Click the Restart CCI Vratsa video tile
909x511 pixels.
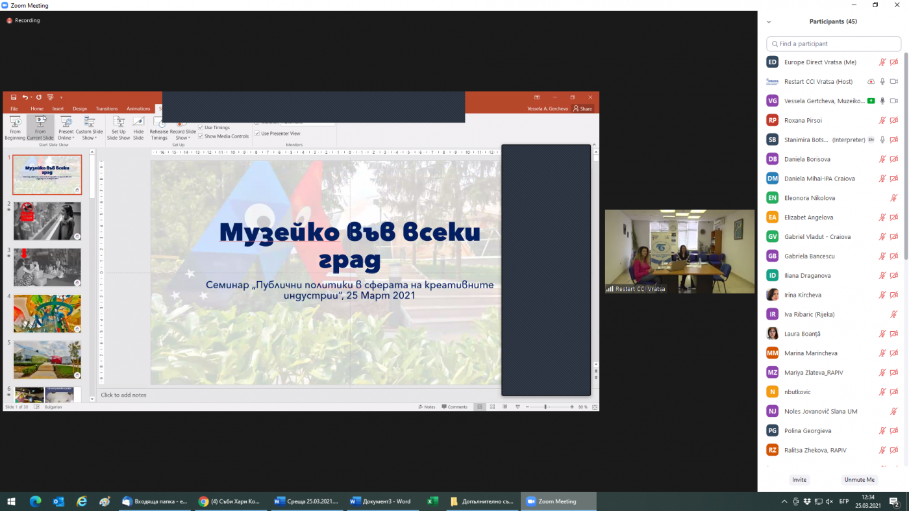680,251
